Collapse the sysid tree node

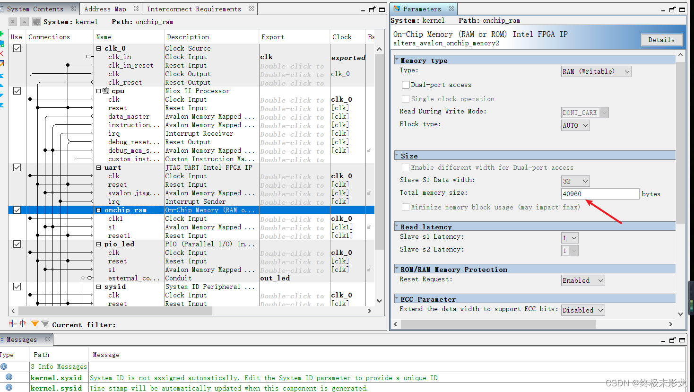click(x=99, y=287)
